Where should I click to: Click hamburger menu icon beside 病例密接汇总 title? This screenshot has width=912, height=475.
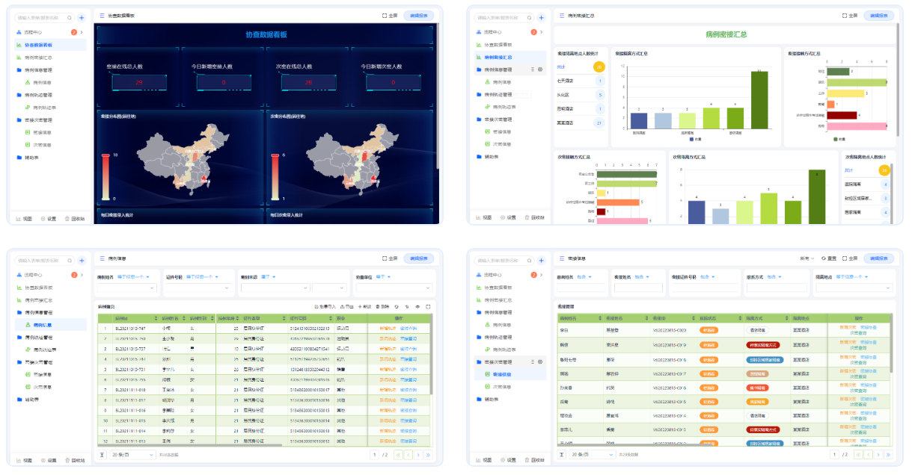561,15
